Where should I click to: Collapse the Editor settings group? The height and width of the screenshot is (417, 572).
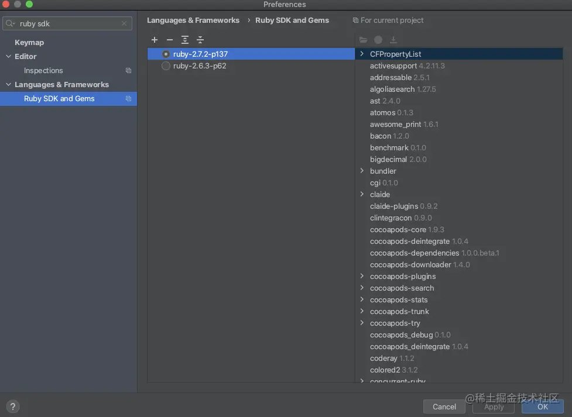click(8, 56)
